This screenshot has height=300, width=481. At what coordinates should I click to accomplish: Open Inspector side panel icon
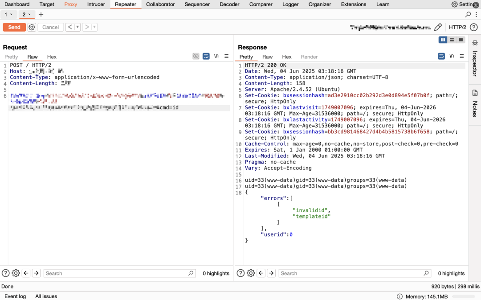(475, 43)
